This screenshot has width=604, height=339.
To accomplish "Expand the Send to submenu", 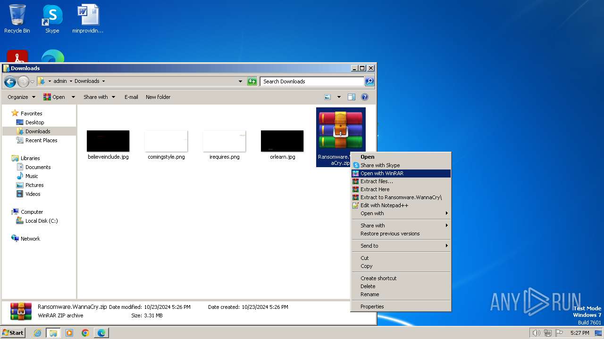I will [401, 246].
